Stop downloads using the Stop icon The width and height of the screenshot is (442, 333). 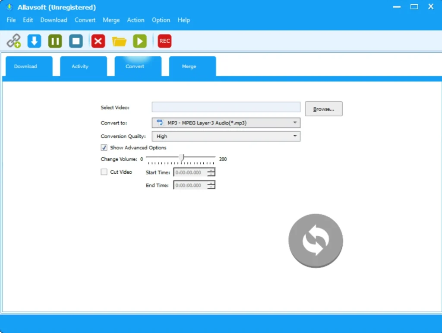tap(76, 41)
